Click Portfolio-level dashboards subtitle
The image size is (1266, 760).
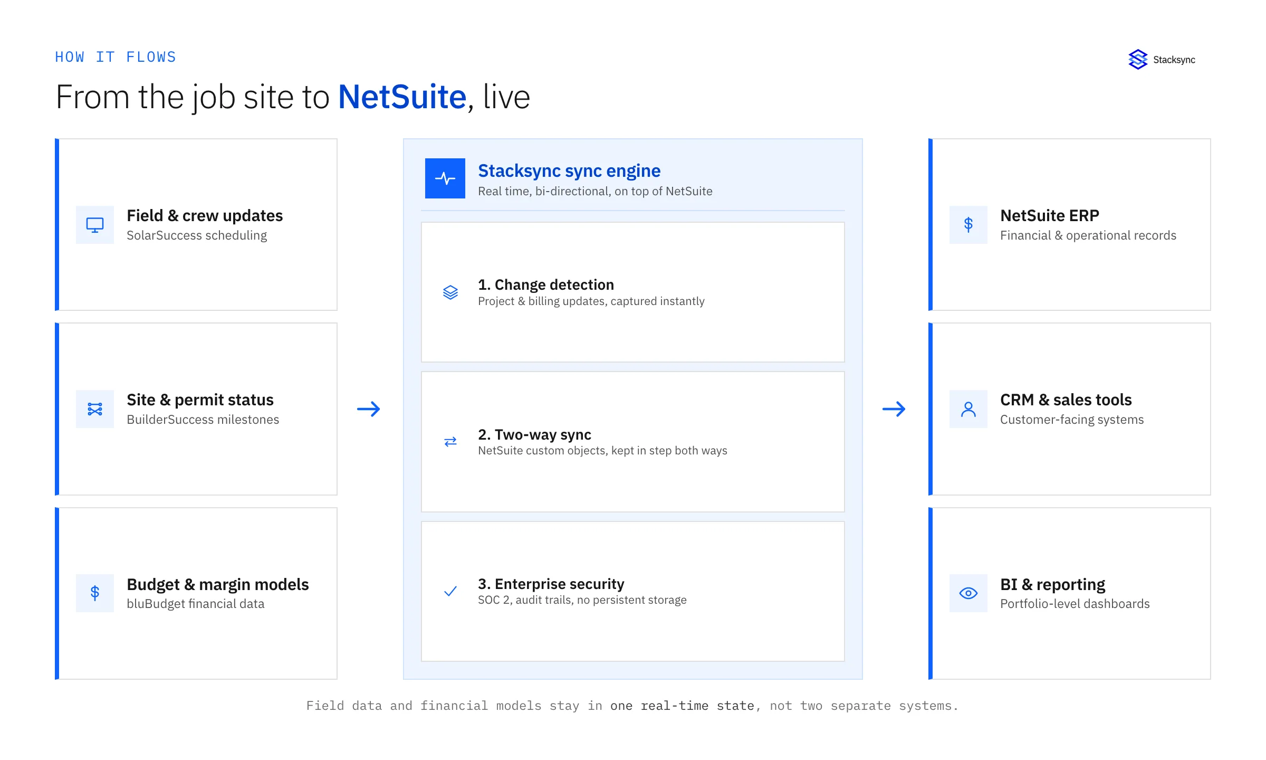click(x=1075, y=604)
